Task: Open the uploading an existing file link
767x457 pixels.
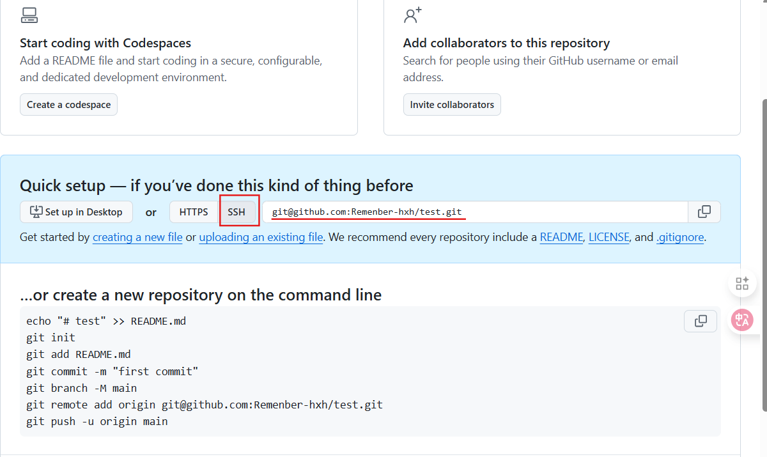Action: [261, 236]
